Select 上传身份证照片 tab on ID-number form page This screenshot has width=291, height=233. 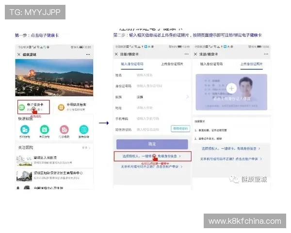(172, 64)
